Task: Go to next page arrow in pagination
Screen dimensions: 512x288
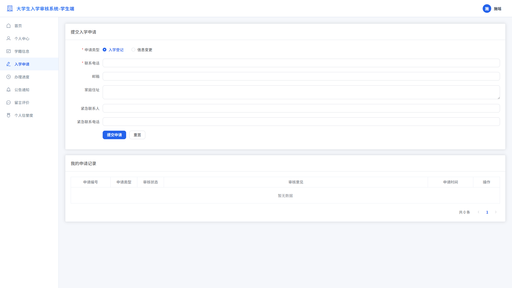Action: pyautogui.click(x=496, y=212)
